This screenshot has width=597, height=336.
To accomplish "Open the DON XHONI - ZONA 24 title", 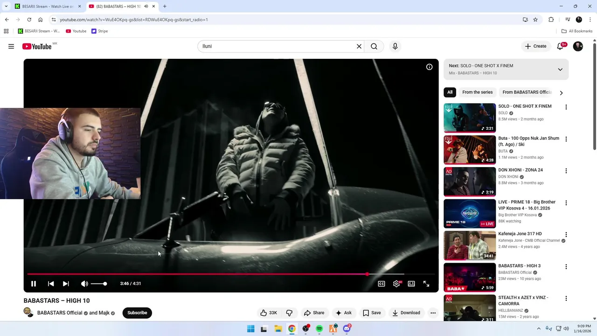I will (521, 170).
